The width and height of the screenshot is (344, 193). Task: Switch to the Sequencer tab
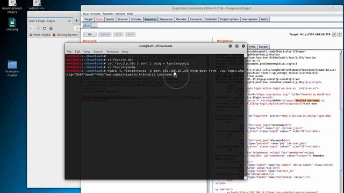[x=166, y=19]
